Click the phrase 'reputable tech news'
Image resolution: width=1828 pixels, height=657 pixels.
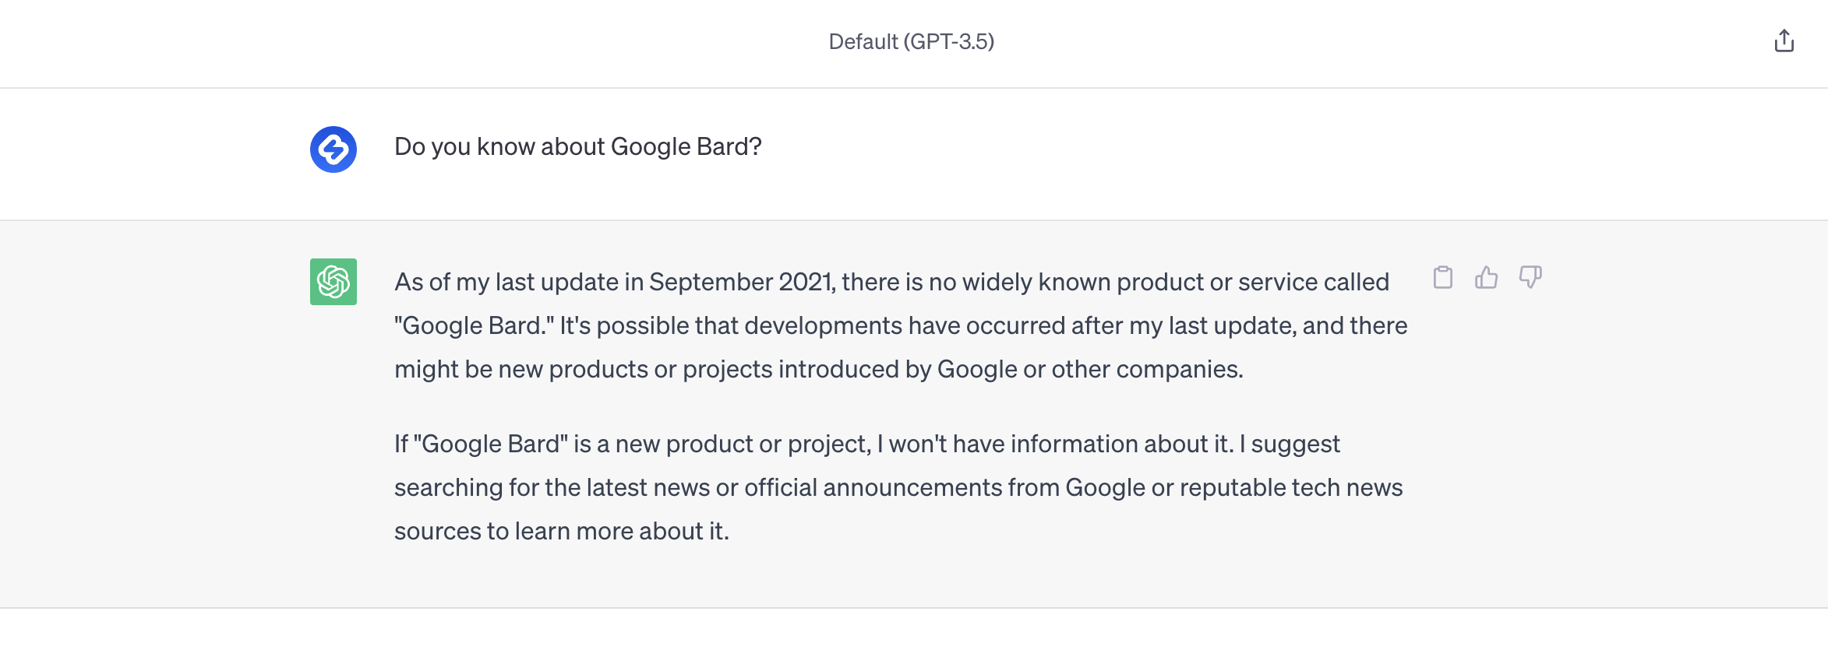(x=1290, y=487)
